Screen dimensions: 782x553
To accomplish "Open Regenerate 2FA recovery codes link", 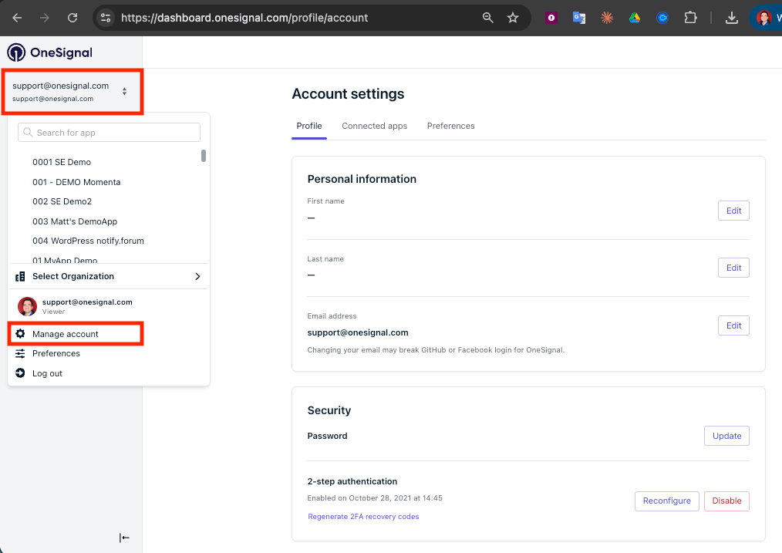I will click(x=363, y=517).
